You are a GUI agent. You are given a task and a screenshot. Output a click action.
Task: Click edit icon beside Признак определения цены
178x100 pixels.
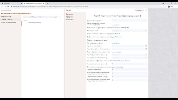[109, 52]
